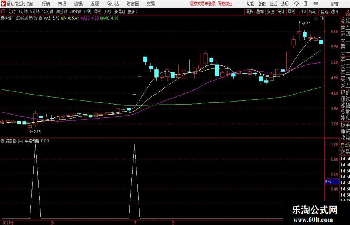The image size is (350, 225).
Task: Switch to the 周线 weekly period
Action: pos(98,11)
